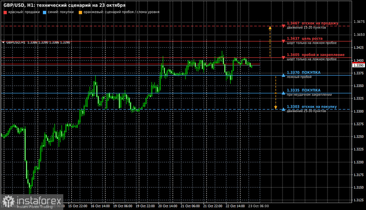The height and width of the screenshot is (210, 366).
Task: Click the '15 Oct 22:00' time axis label
Action: click(78, 206)
